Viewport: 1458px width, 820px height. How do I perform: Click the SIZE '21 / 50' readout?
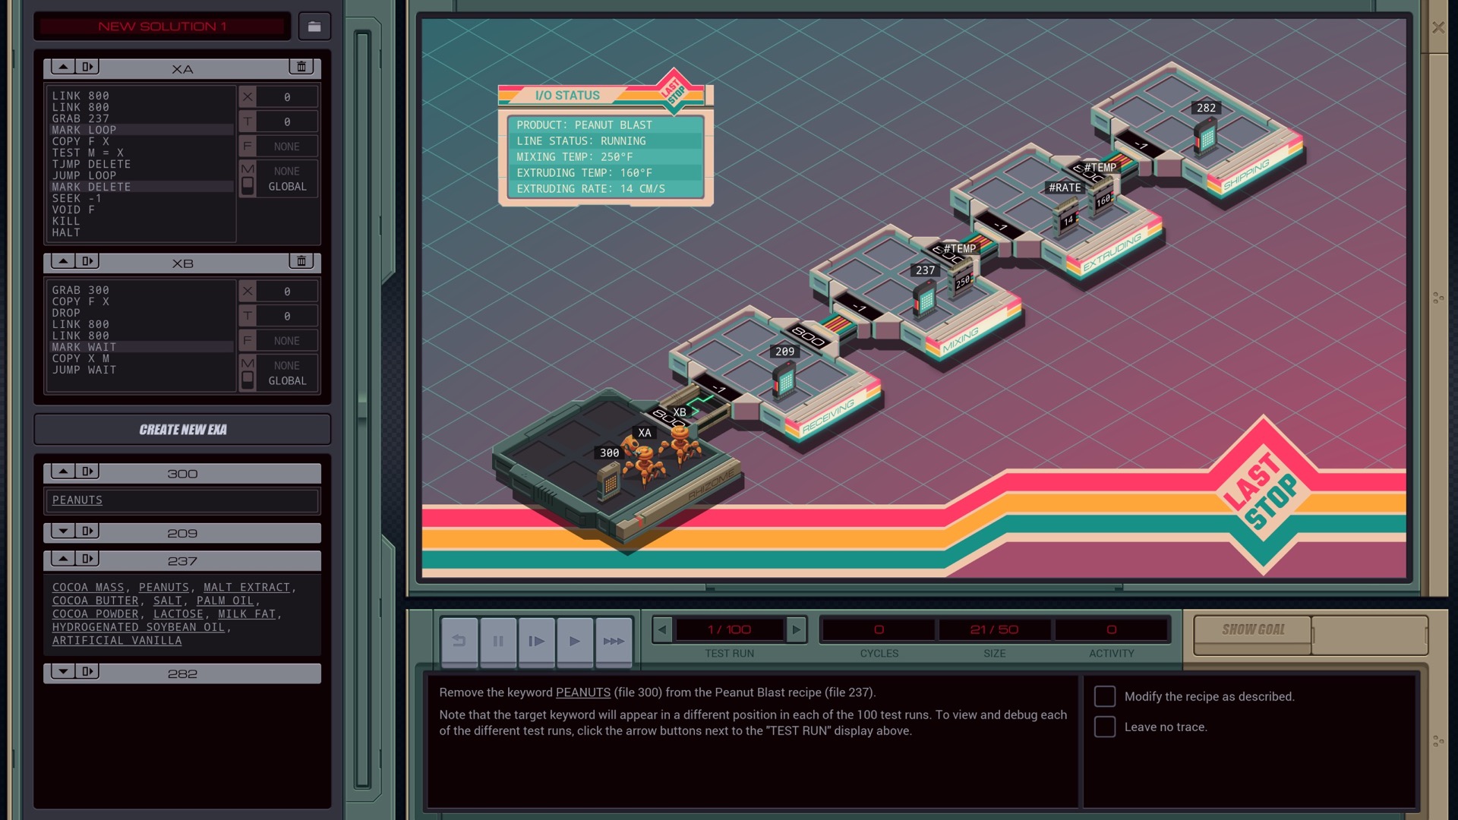(994, 629)
